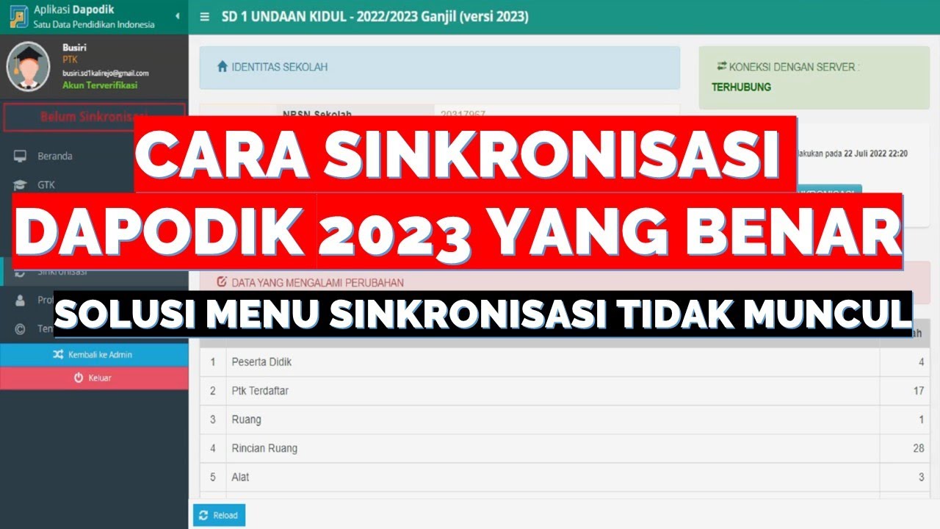
Task: Click the TERHUBUNG connection status text
Action: click(741, 87)
